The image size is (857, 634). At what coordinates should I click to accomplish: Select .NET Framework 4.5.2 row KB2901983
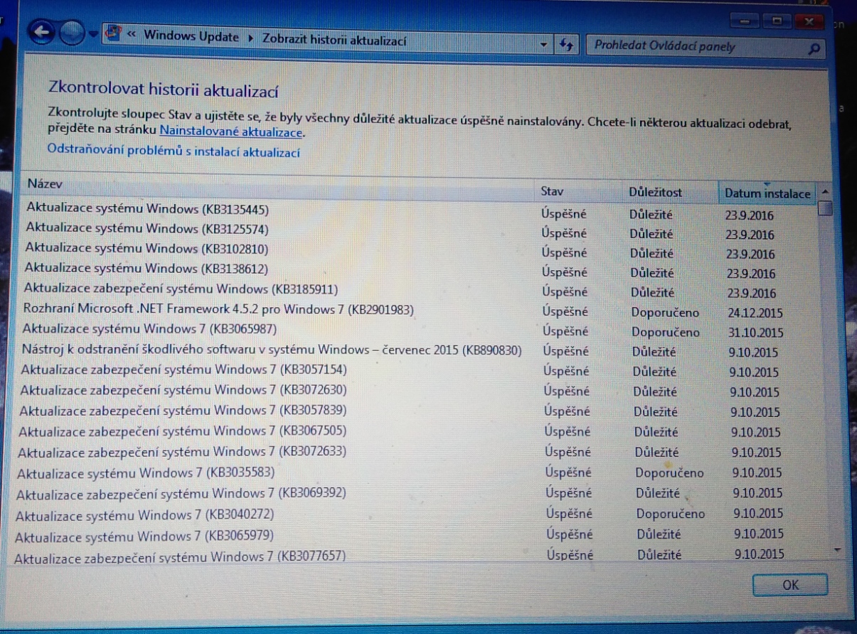420,311
